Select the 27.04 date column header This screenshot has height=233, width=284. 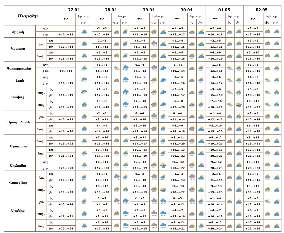click(x=74, y=10)
